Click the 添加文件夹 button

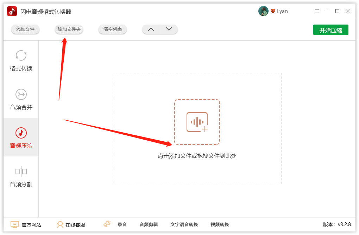click(x=69, y=29)
